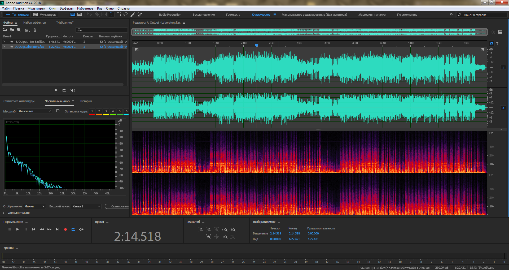
Task: Click the search field in Files panel
Action: pos(102,30)
